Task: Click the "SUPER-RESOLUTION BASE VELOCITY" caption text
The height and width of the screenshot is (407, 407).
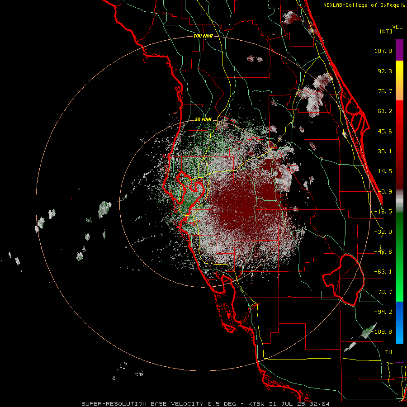Action: [x=142, y=404]
